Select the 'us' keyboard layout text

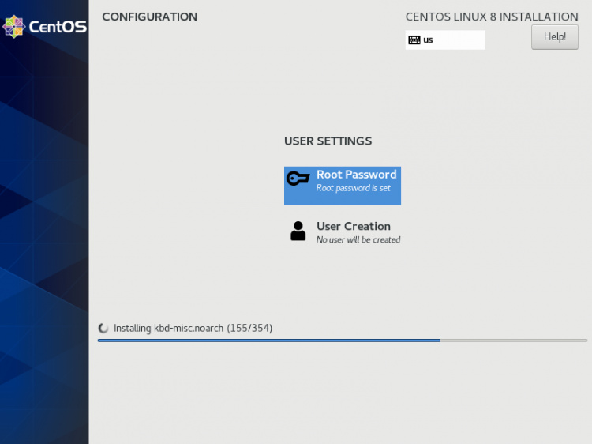pyautogui.click(x=428, y=40)
